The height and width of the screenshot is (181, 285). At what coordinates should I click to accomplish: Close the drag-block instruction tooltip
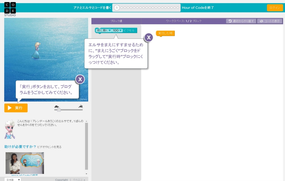[149, 38]
